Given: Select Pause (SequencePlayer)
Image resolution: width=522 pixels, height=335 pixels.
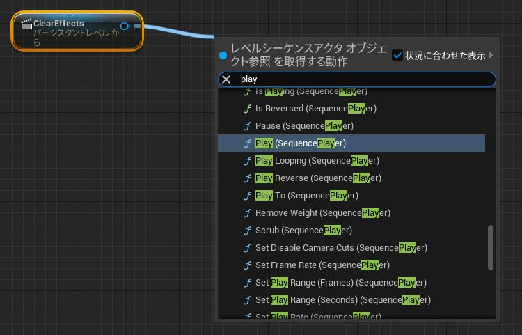Looking at the screenshot, I should (351, 126).
